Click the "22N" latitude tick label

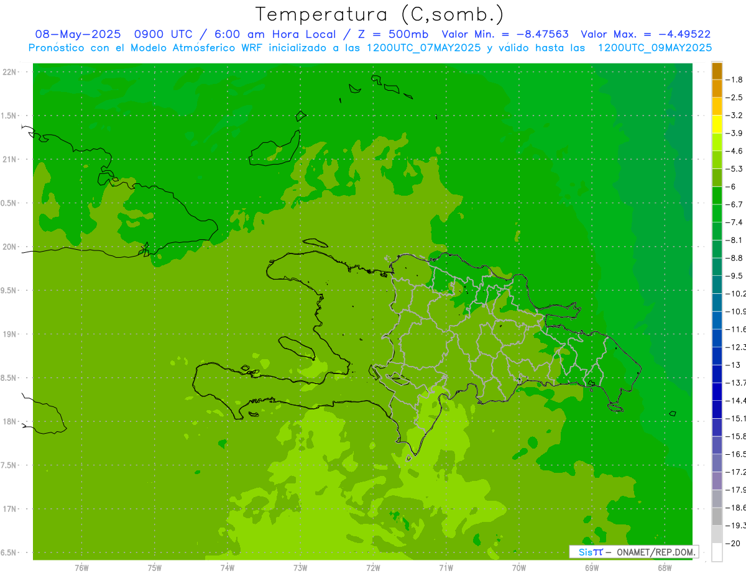click(x=9, y=72)
